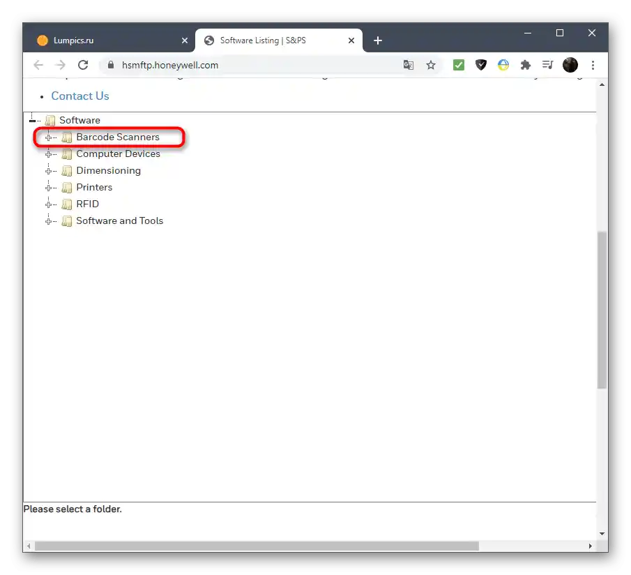This screenshot has height=575, width=631.
Task: Close the Software Listing tab
Action: pyautogui.click(x=351, y=40)
